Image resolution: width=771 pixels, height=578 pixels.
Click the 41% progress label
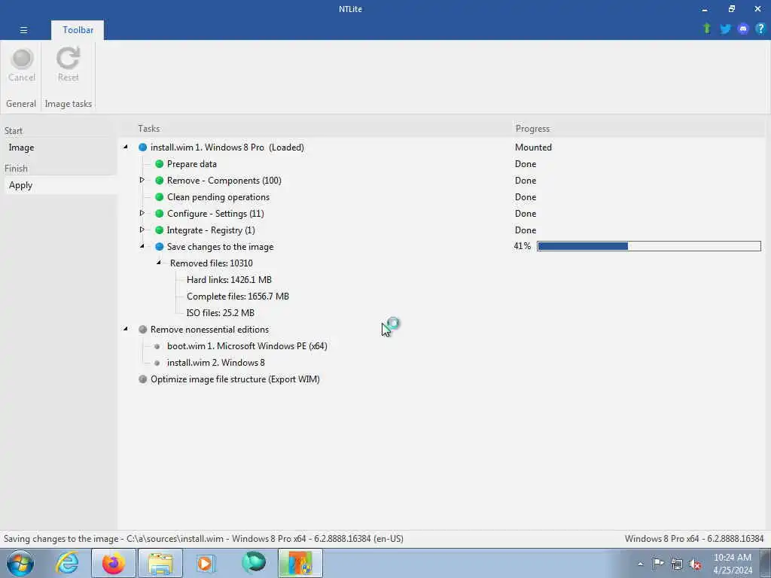523,246
